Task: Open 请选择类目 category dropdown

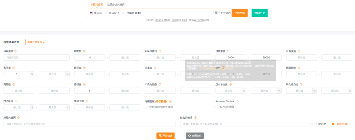Action: [36, 57]
